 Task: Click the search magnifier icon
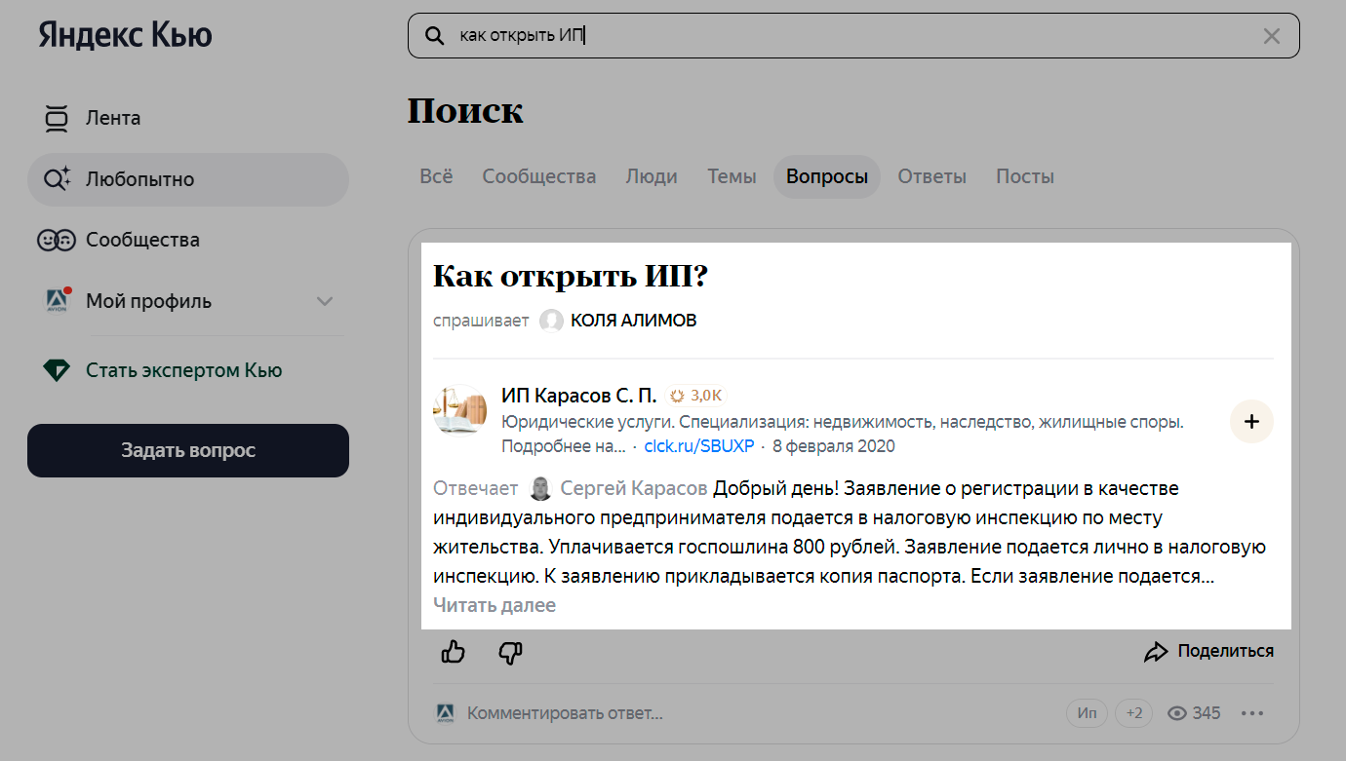point(435,36)
